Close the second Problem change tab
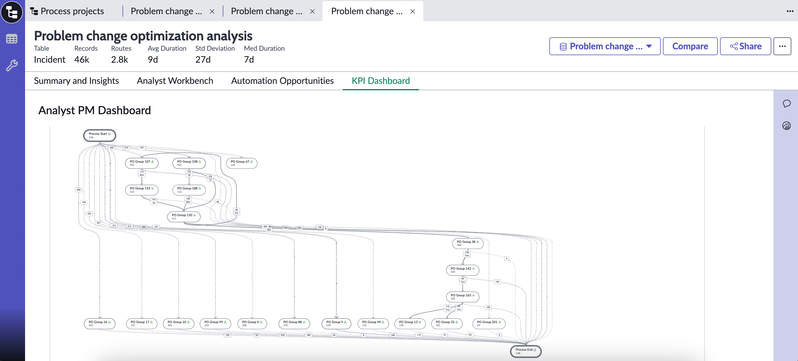798x361 pixels. (x=312, y=11)
